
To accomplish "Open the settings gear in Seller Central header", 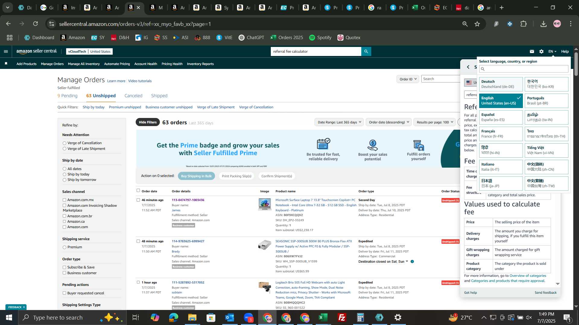I will [x=541, y=51].
